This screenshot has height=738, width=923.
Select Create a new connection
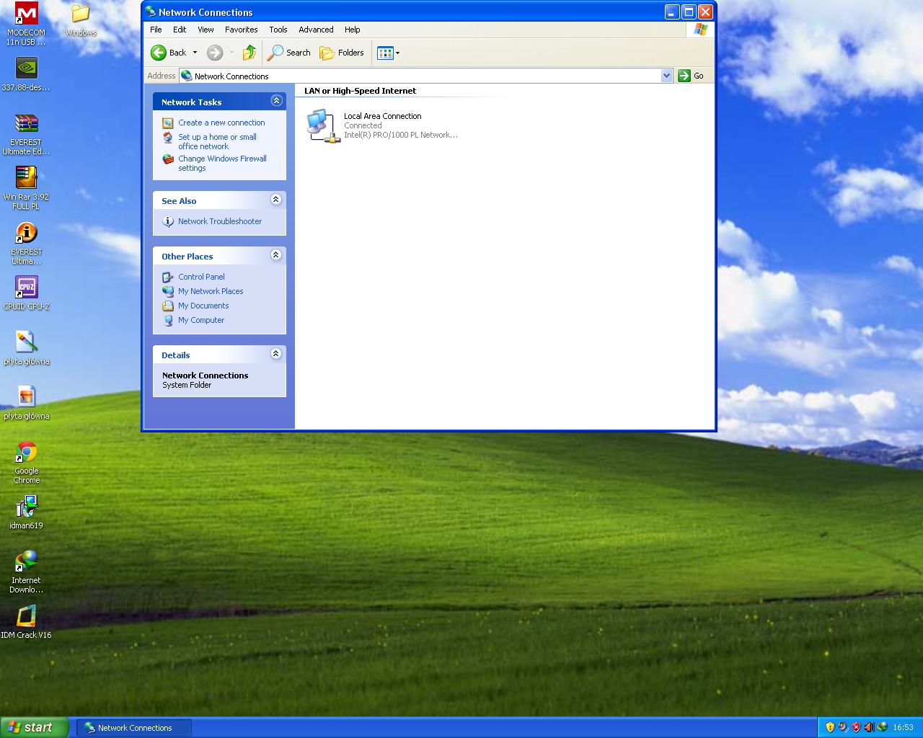pos(221,123)
